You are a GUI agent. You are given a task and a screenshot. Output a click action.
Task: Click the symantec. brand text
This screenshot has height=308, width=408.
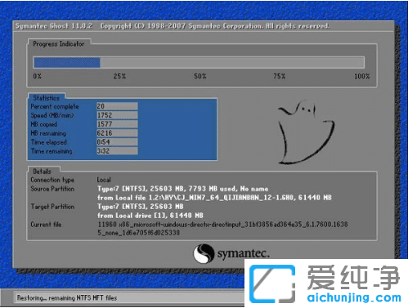243,253
